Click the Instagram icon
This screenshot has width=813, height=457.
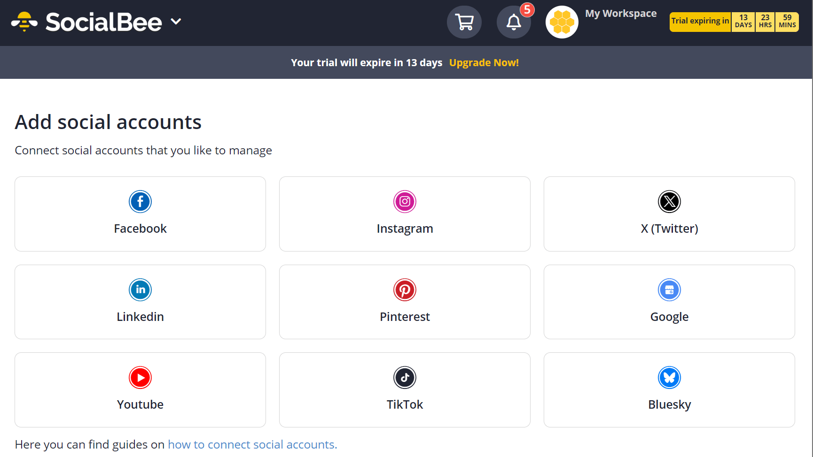(405, 202)
